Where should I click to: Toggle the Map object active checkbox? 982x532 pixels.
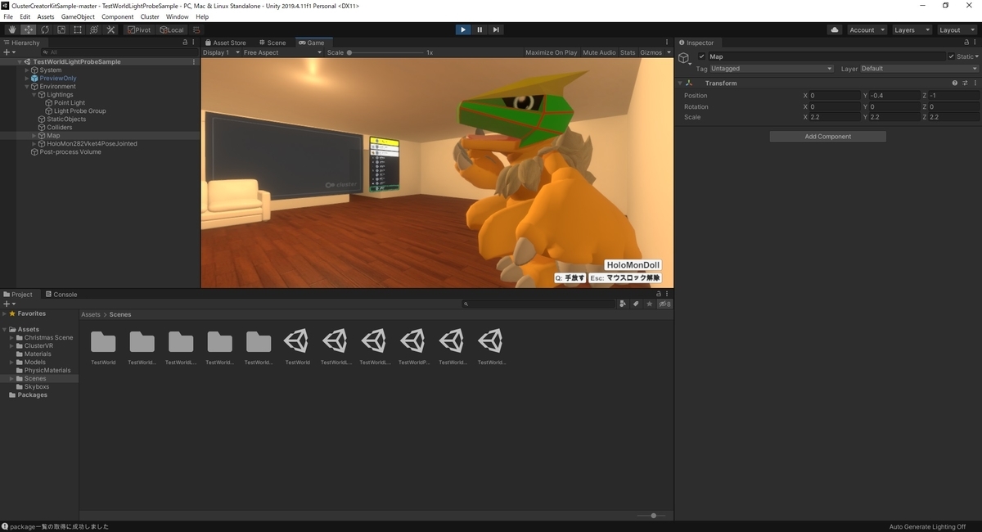(x=701, y=56)
